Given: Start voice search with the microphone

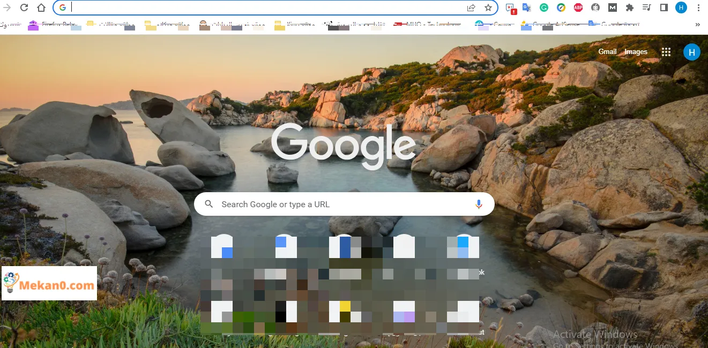Looking at the screenshot, I should pos(479,204).
